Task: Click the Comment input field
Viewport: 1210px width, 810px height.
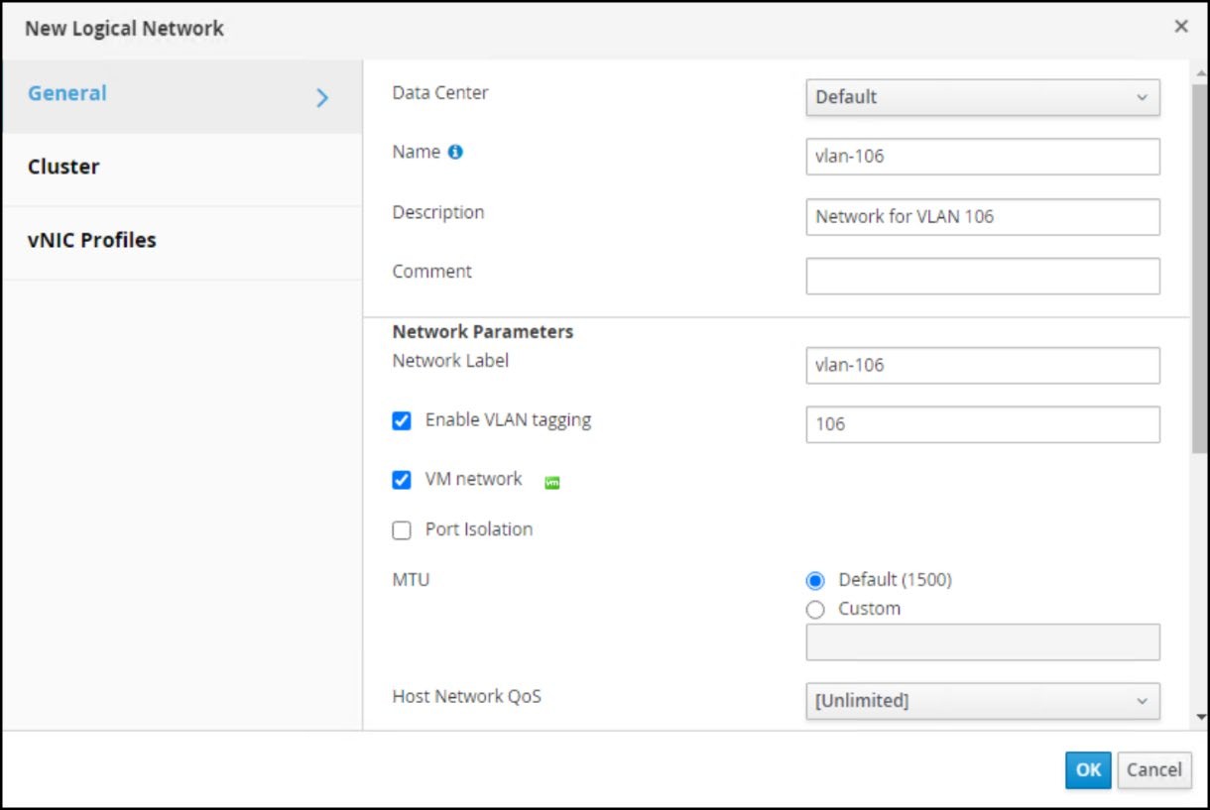Action: [x=982, y=277]
